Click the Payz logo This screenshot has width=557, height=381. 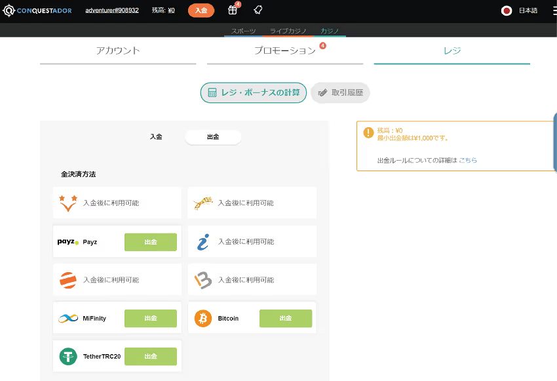(x=67, y=242)
